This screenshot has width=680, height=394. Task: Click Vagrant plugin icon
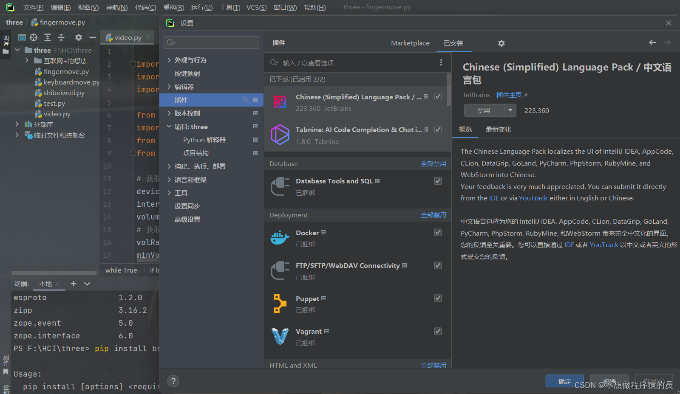280,336
